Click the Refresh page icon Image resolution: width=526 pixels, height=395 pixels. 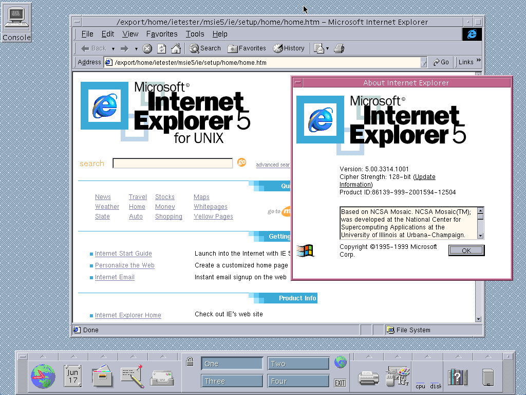[161, 48]
